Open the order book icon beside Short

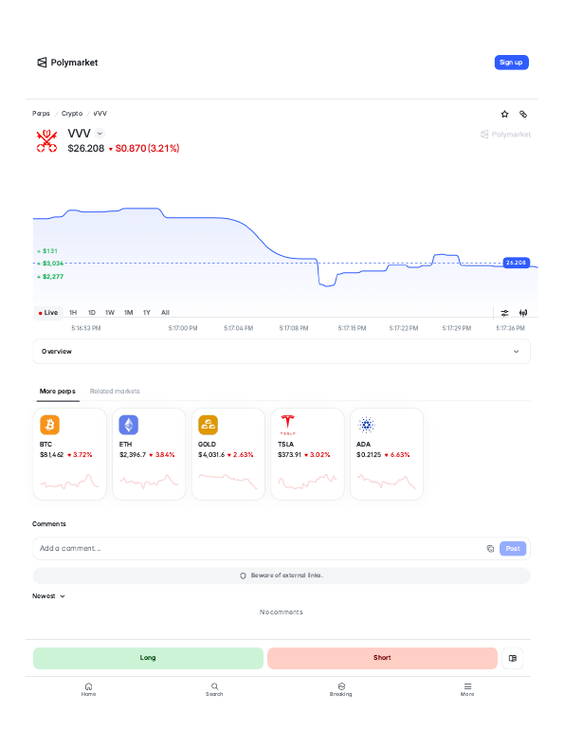pyautogui.click(x=513, y=658)
